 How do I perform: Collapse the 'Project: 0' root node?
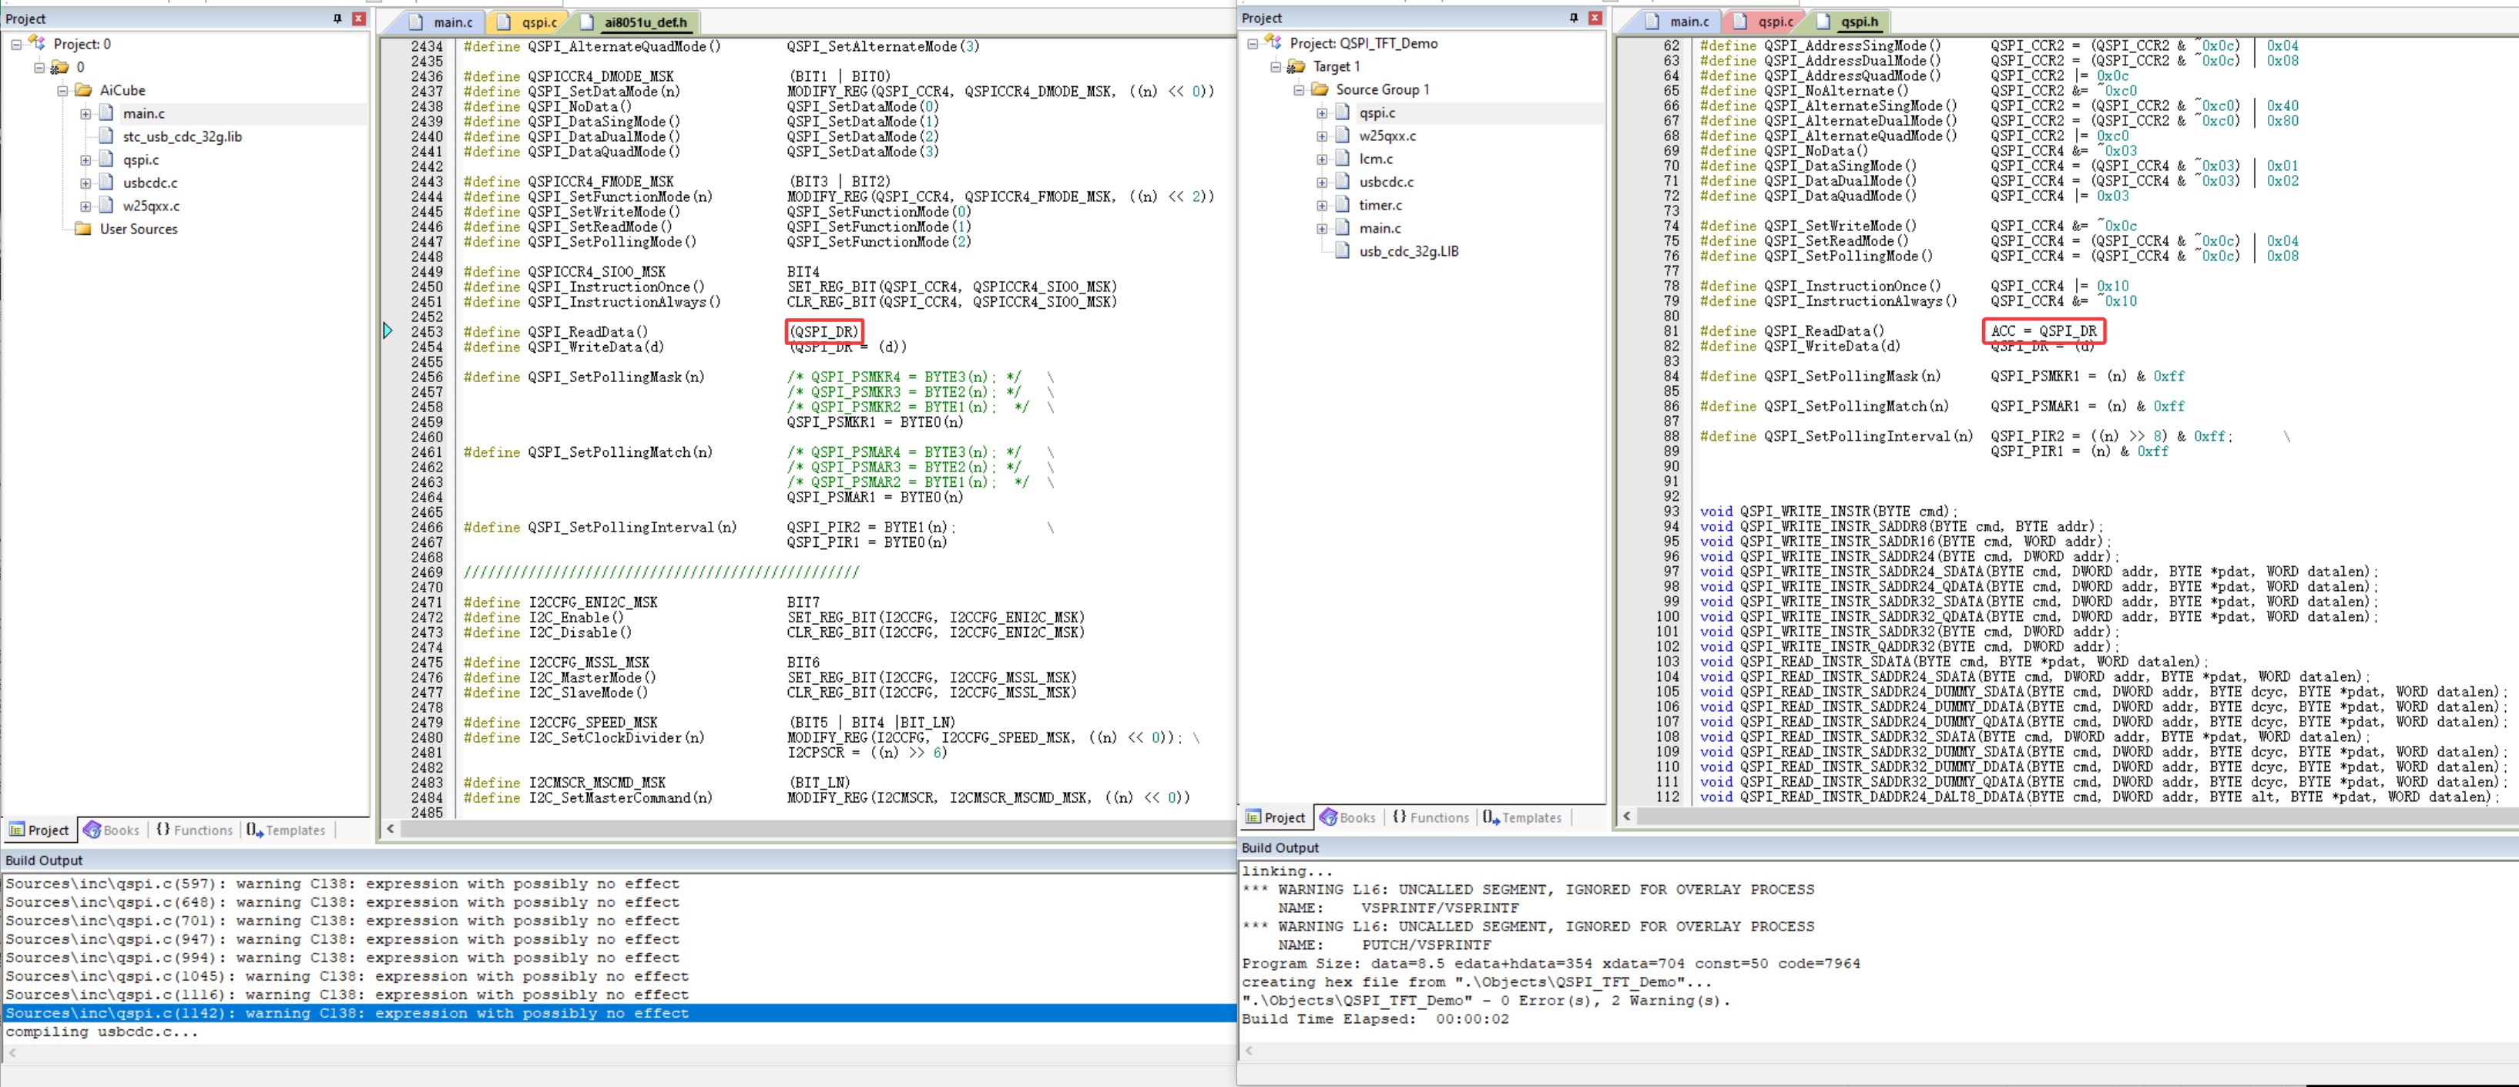coord(15,44)
